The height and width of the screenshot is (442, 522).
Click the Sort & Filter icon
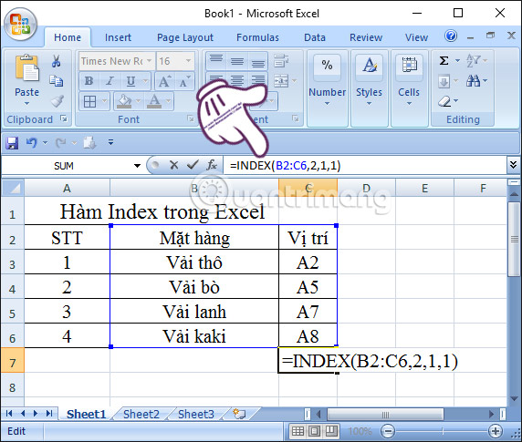coord(473,61)
